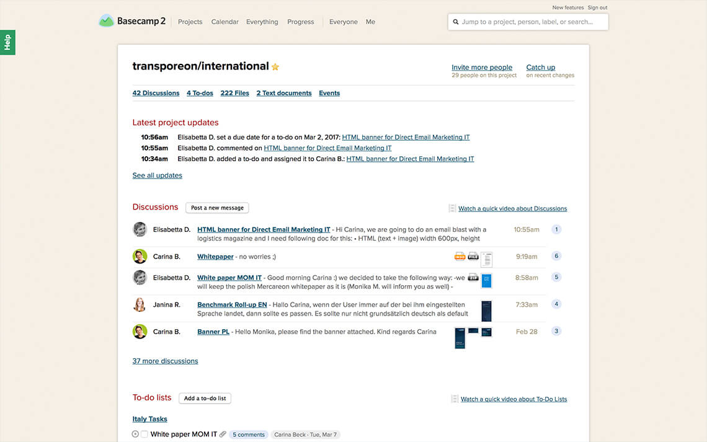Click the circular handle before White paper MOM IT
Viewport: 707px width, 442px height.
pyautogui.click(x=135, y=435)
